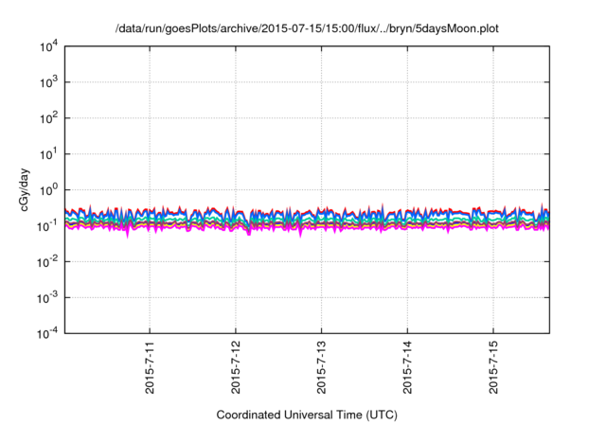The width and height of the screenshot is (606, 424).
Task: Select the 2015-7-15 date tick label
Action: click(x=492, y=370)
